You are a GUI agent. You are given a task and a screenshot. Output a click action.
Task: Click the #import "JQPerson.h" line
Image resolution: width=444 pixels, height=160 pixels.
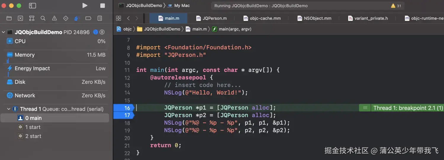pyautogui.click(x=171, y=55)
